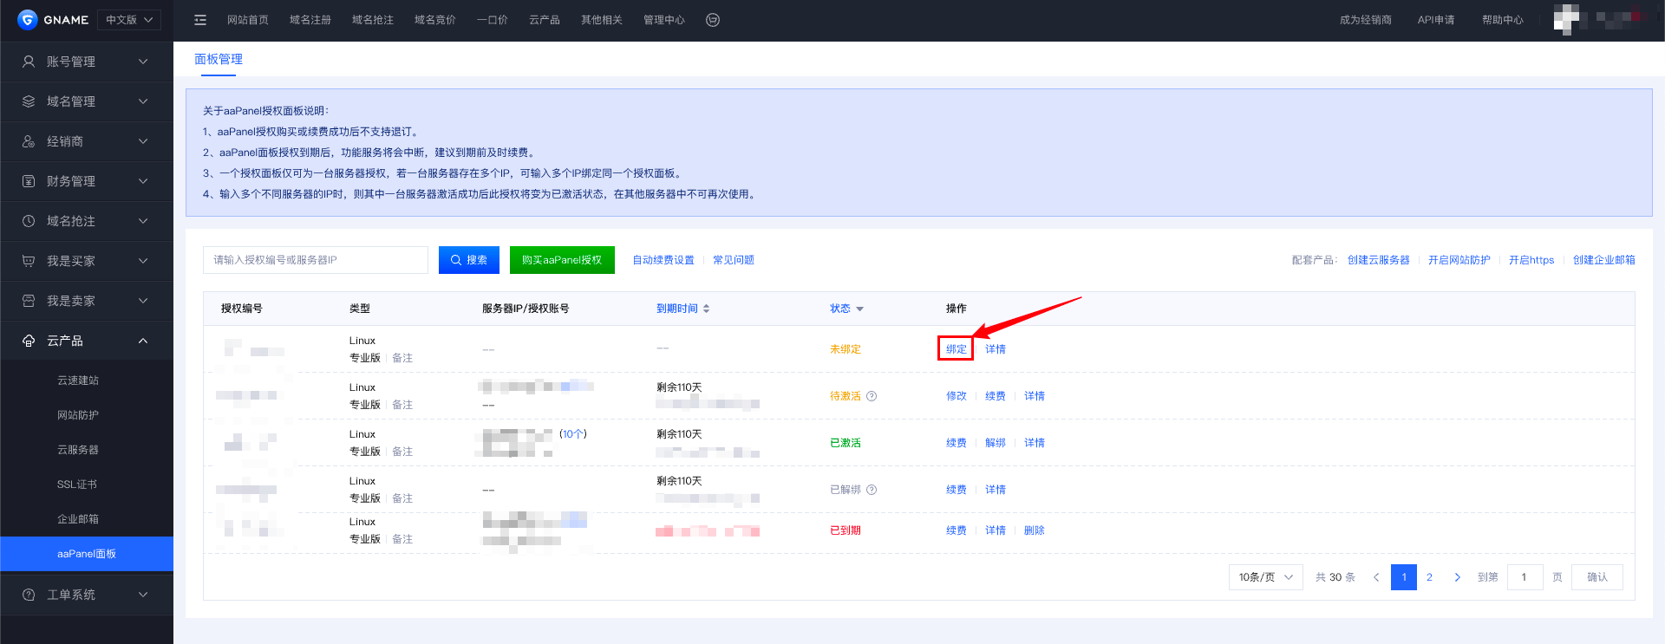Expand 我是卖家 sidebar section

(x=87, y=301)
